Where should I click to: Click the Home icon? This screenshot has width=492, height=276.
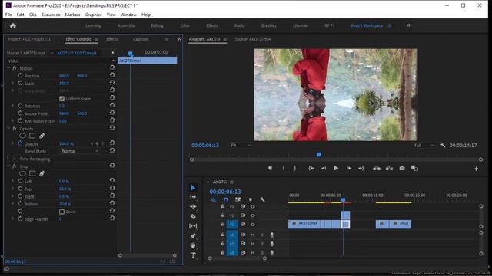(13, 26)
